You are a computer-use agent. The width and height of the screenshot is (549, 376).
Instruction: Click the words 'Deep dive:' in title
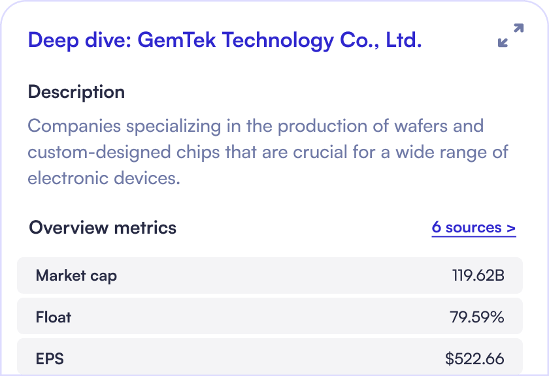point(79,40)
